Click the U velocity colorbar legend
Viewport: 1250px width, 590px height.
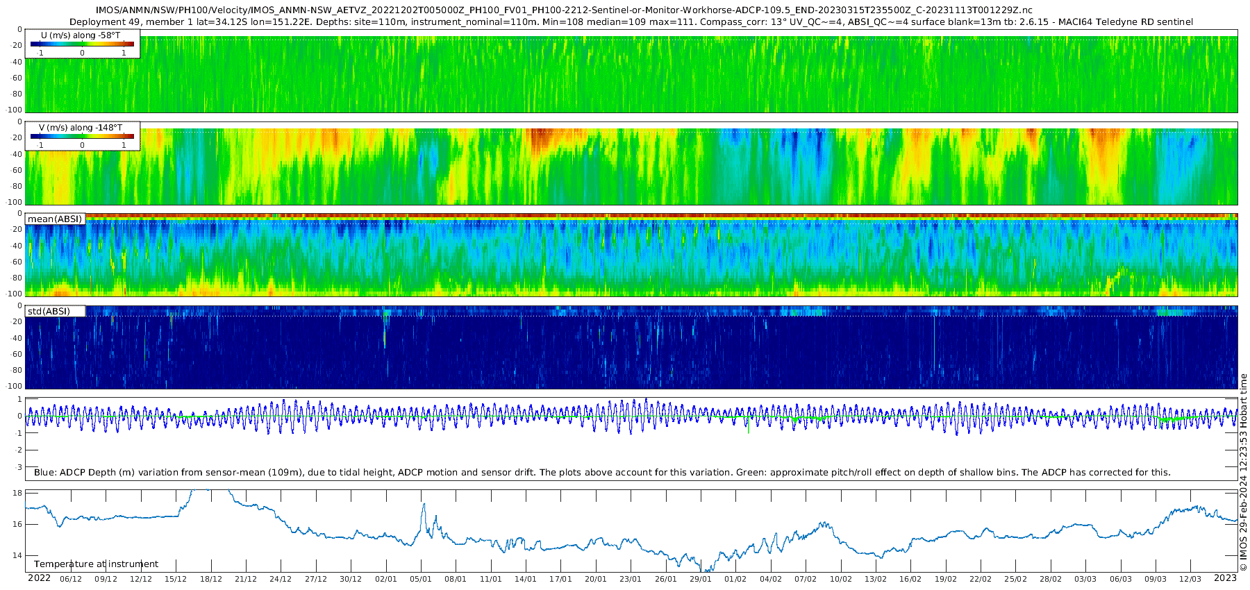[82, 44]
